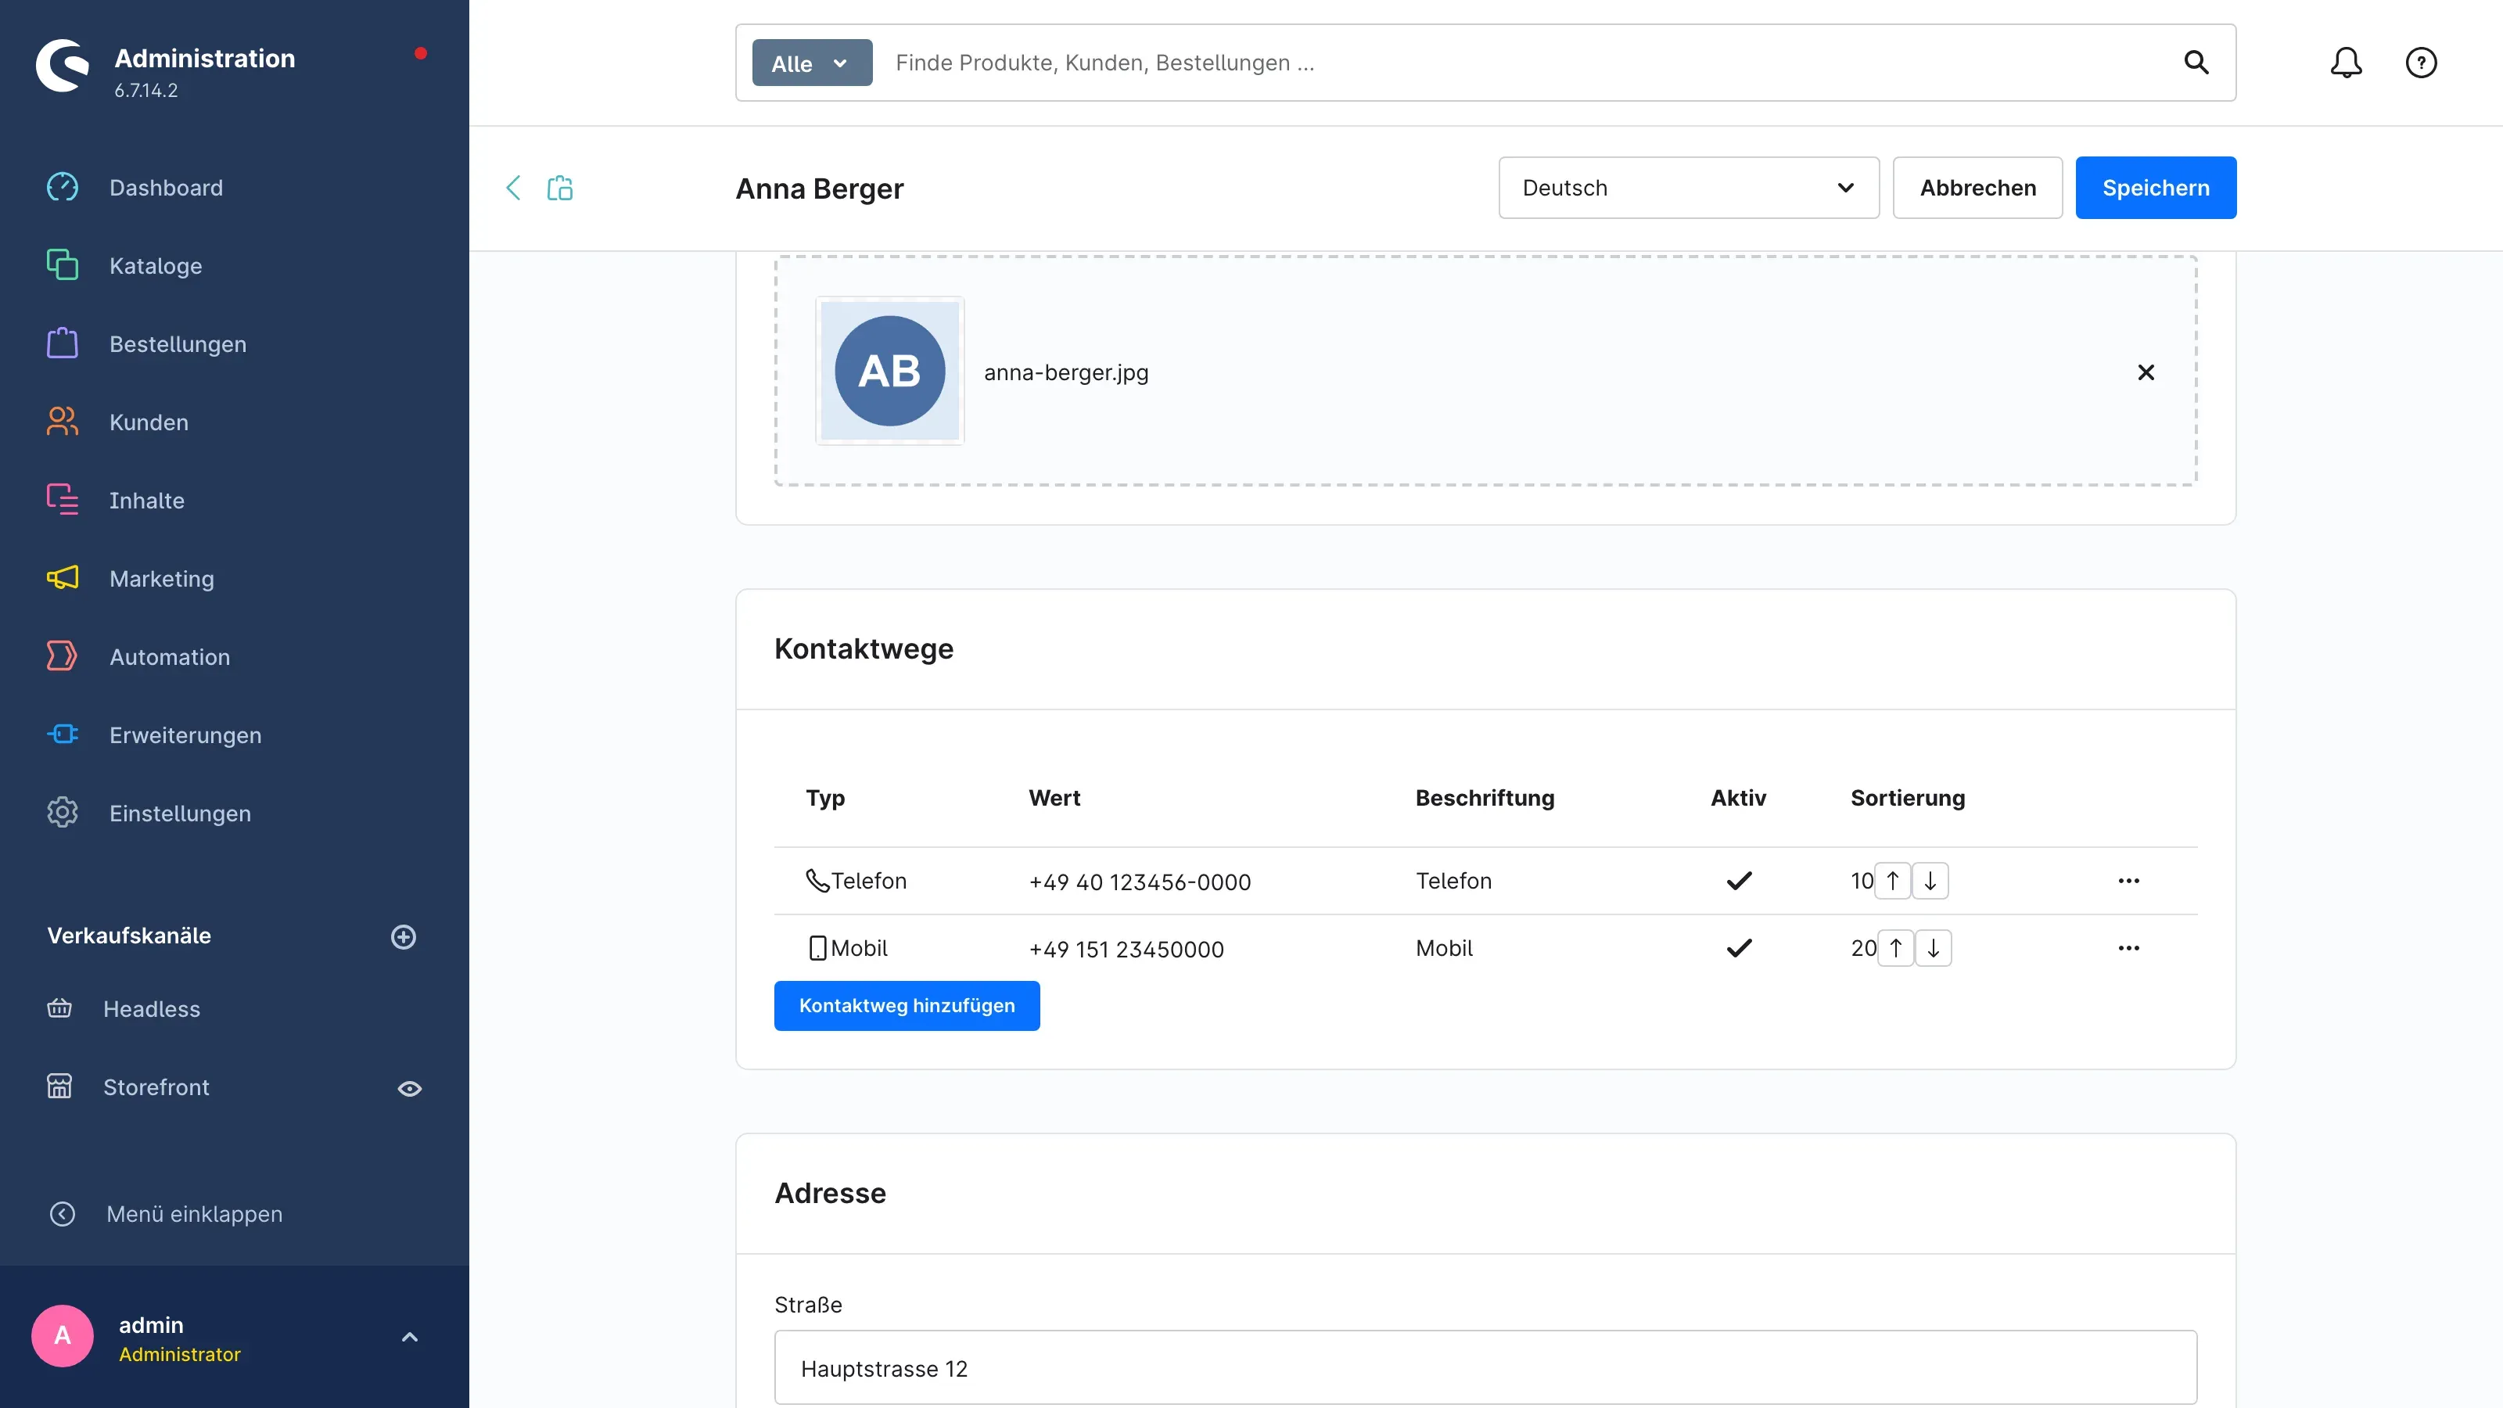Click the Marketing megaphone icon

coord(63,578)
